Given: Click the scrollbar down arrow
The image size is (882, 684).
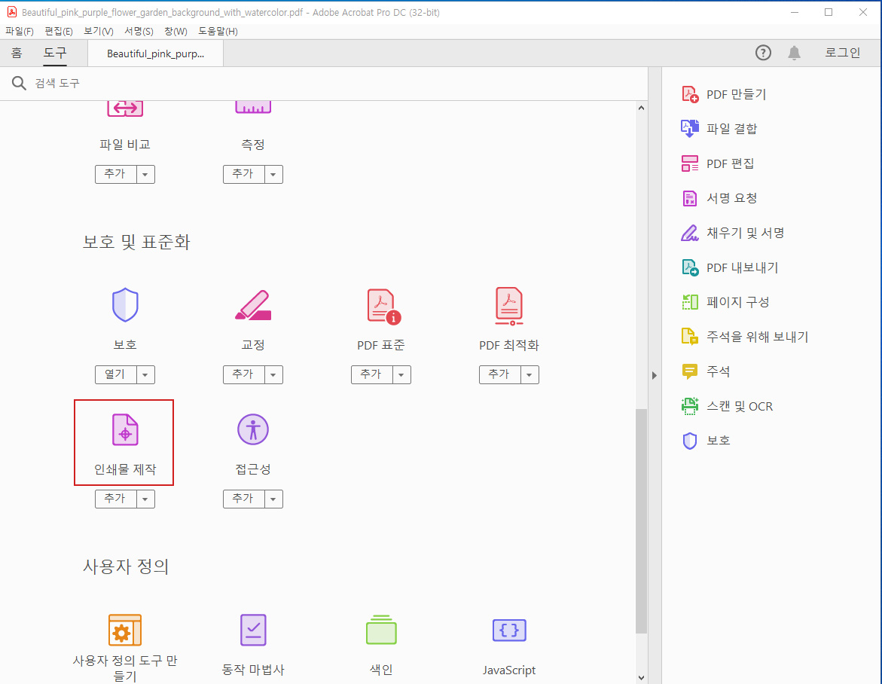Looking at the screenshot, I should click(641, 678).
